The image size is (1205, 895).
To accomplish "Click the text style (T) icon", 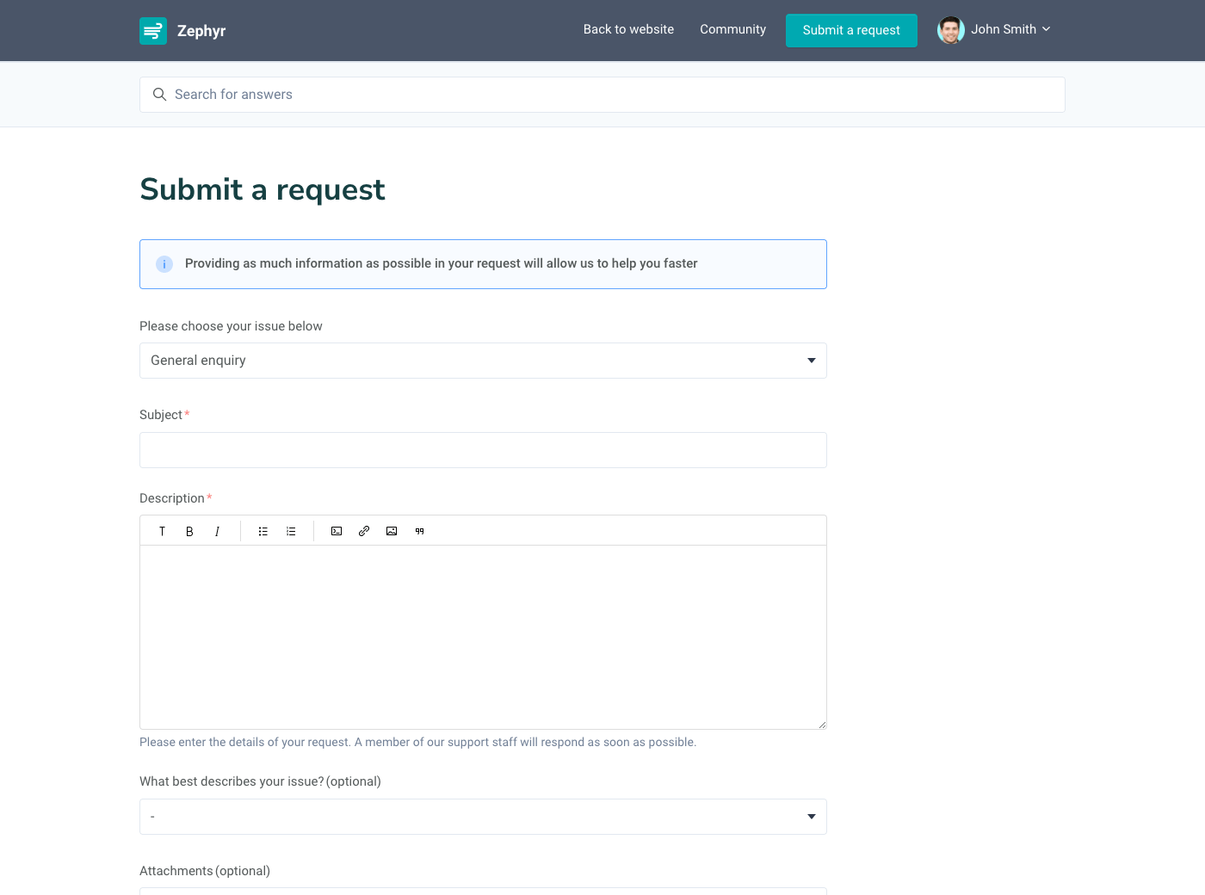I will 162,531.
